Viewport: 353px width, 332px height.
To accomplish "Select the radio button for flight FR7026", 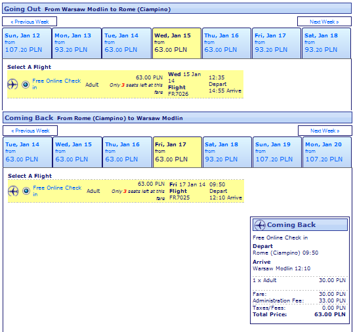I will click(26, 85).
